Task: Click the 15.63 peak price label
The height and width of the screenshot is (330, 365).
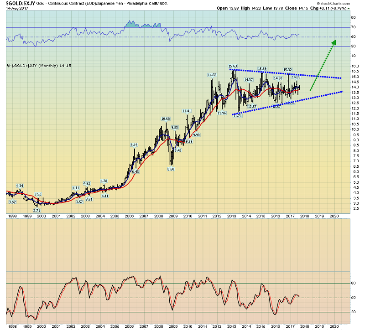Action: point(233,66)
